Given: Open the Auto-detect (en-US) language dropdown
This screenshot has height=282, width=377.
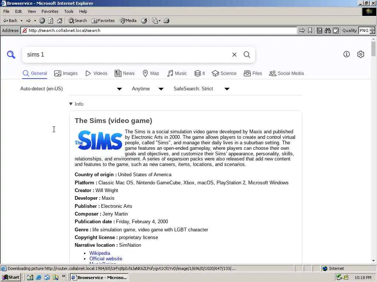Looking at the screenshot, I should [71, 89].
